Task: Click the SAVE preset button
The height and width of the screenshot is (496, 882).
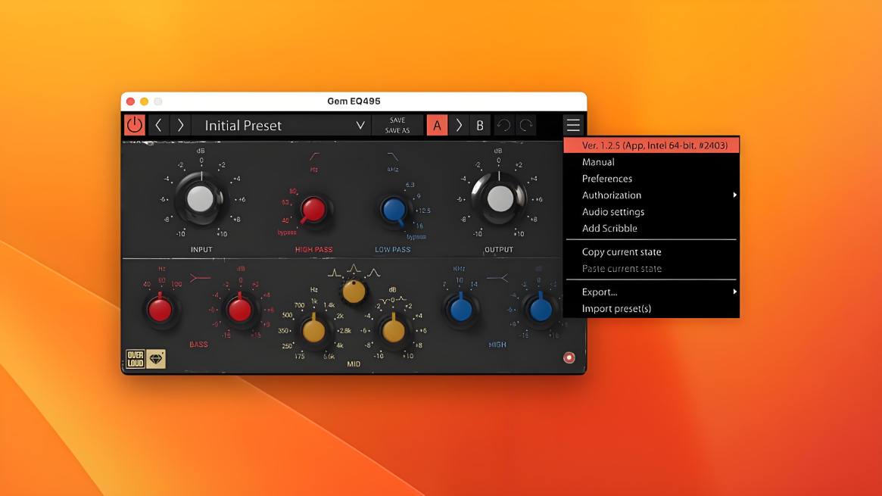Action: click(397, 120)
